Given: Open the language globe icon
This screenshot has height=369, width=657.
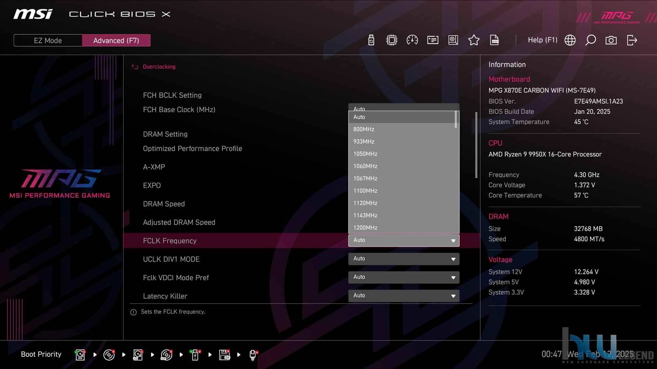Looking at the screenshot, I should point(570,40).
